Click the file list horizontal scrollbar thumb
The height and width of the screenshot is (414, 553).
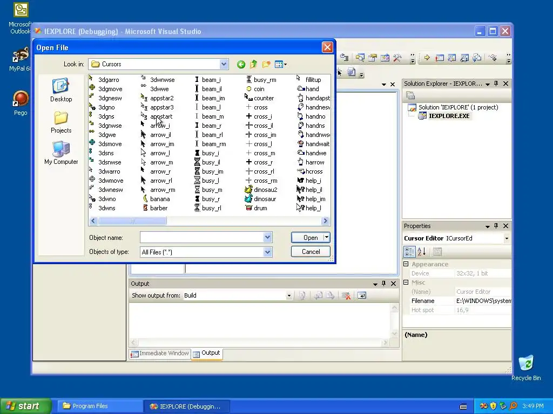pos(132,221)
